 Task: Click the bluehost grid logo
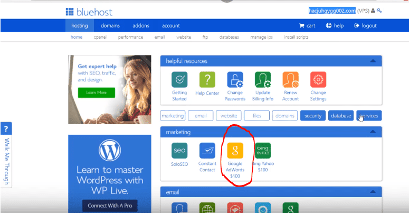tap(70, 12)
